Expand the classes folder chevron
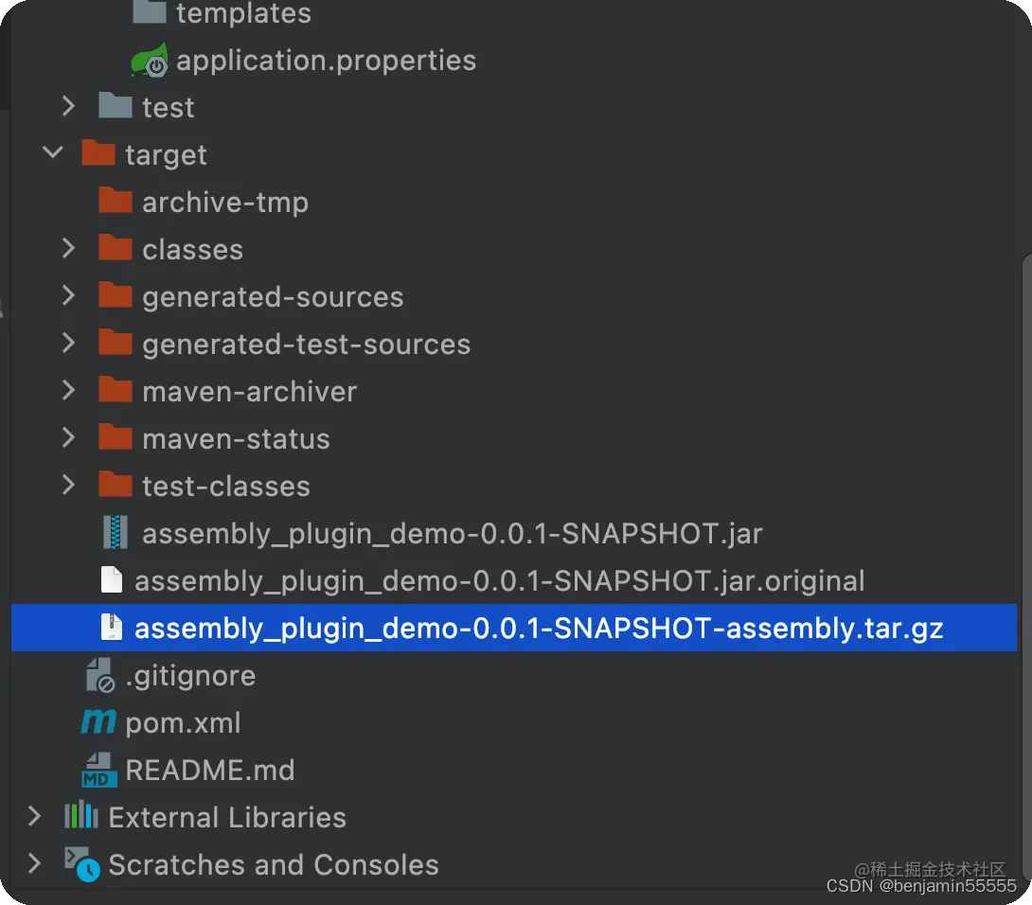This screenshot has width=1032, height=905. coord(68,248)
